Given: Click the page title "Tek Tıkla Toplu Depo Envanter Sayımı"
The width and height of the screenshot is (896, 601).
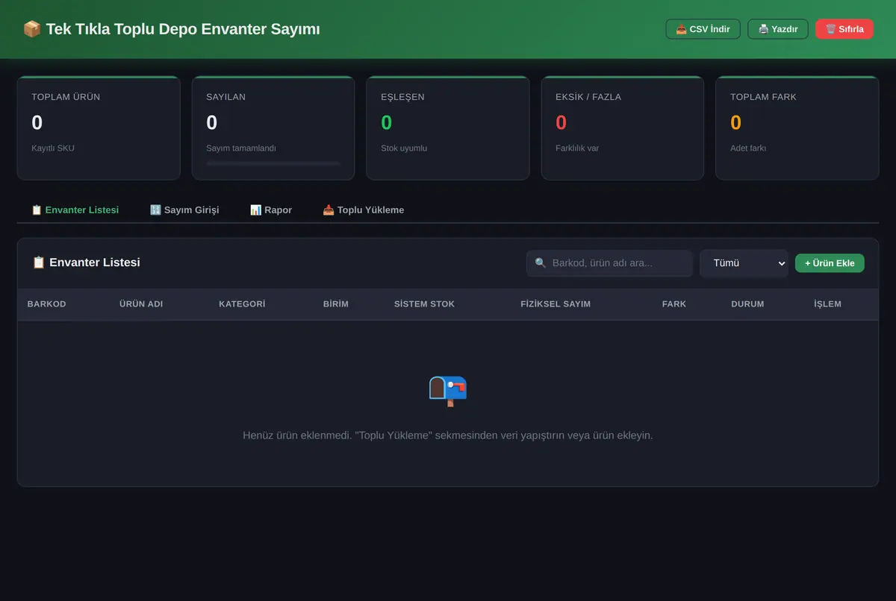Looking at the screenshot, I should pos(183,29).
